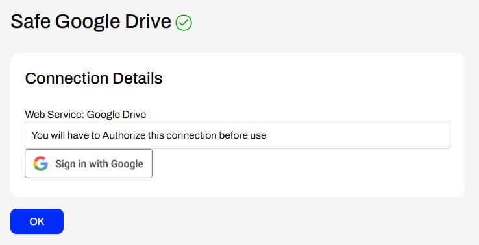Click "Drive" in the page title
The width and height of the screenshot is (479, 245).
148,21
